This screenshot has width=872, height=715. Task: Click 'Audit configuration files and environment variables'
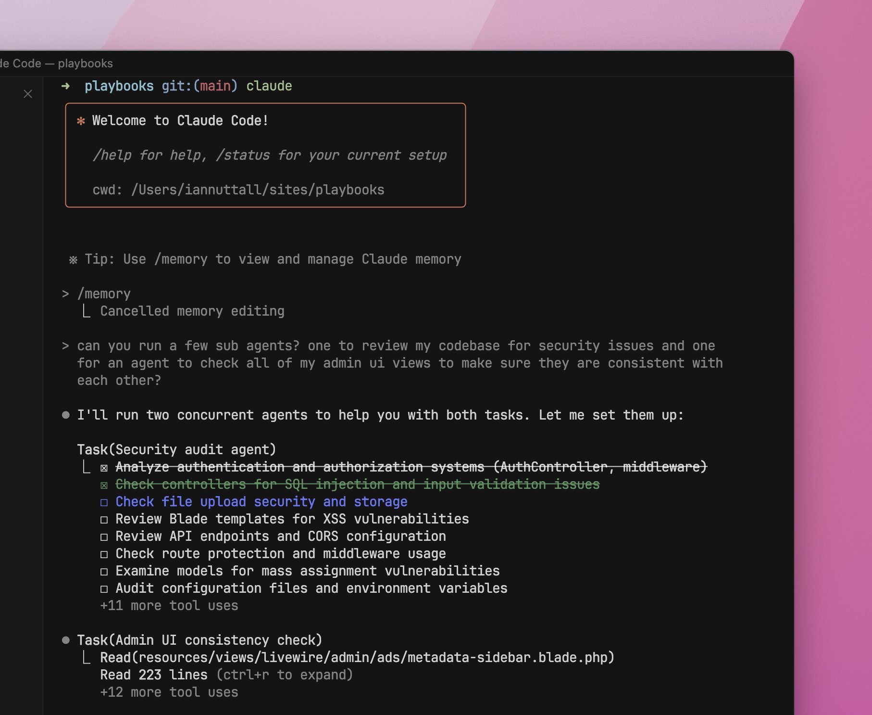pyautogui.click(x=311, y=588)
